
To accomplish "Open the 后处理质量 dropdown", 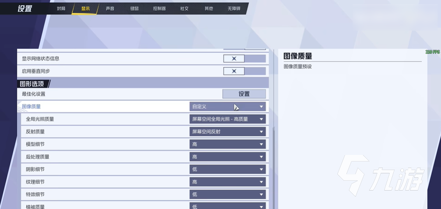I will 228,157.
